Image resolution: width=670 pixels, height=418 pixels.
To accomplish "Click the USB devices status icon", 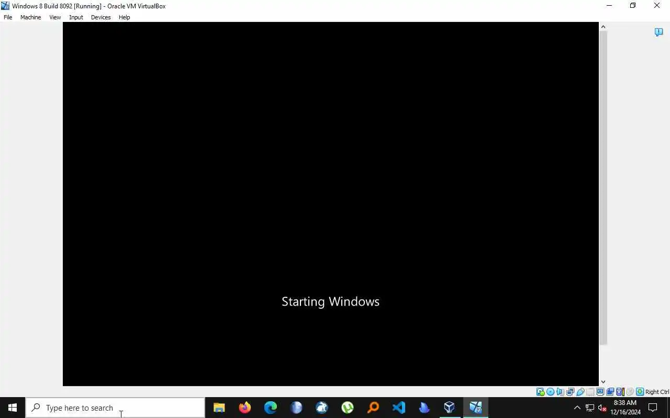I will pyautogui.click(x=580, y=392).
